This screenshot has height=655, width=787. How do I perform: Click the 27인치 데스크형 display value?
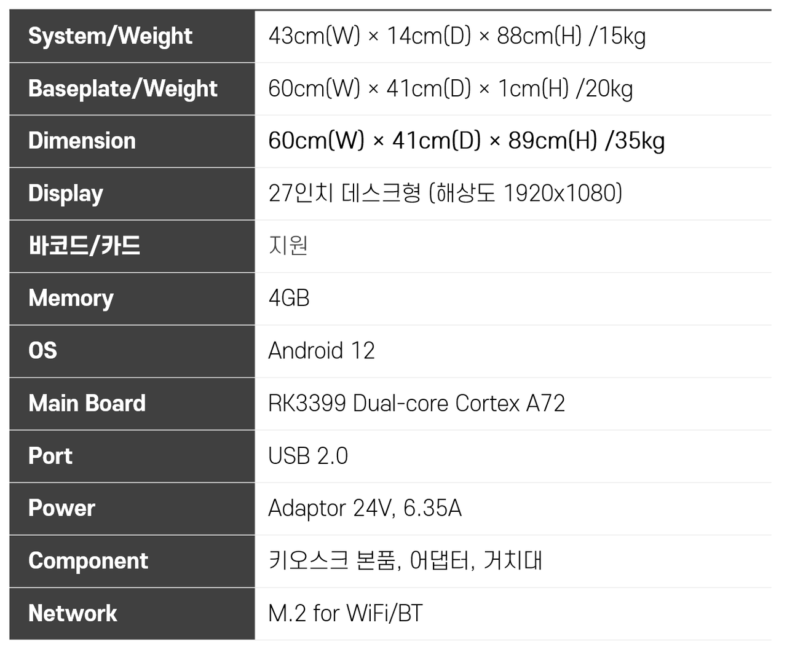coord(445,194)
